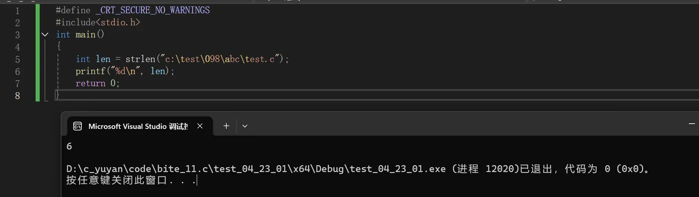Screen dimensions: 699x197
Task: Open a new terminal tab with plus
Action: pos(226,126)
